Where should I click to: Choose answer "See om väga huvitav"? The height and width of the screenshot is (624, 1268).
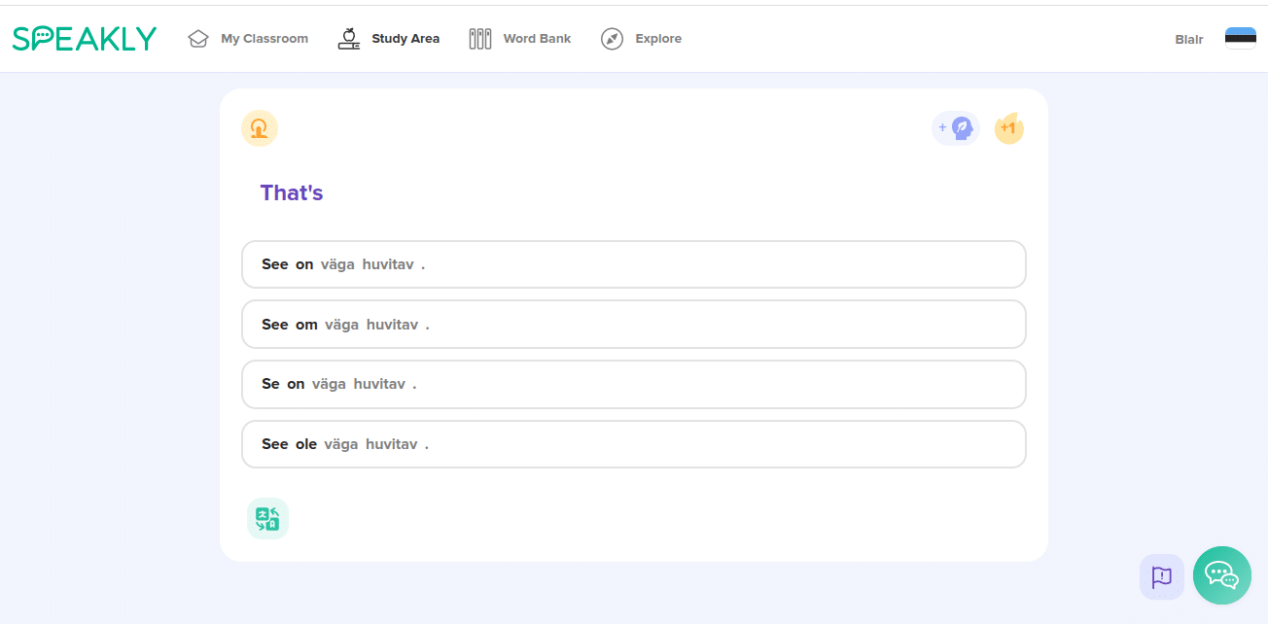633,325
